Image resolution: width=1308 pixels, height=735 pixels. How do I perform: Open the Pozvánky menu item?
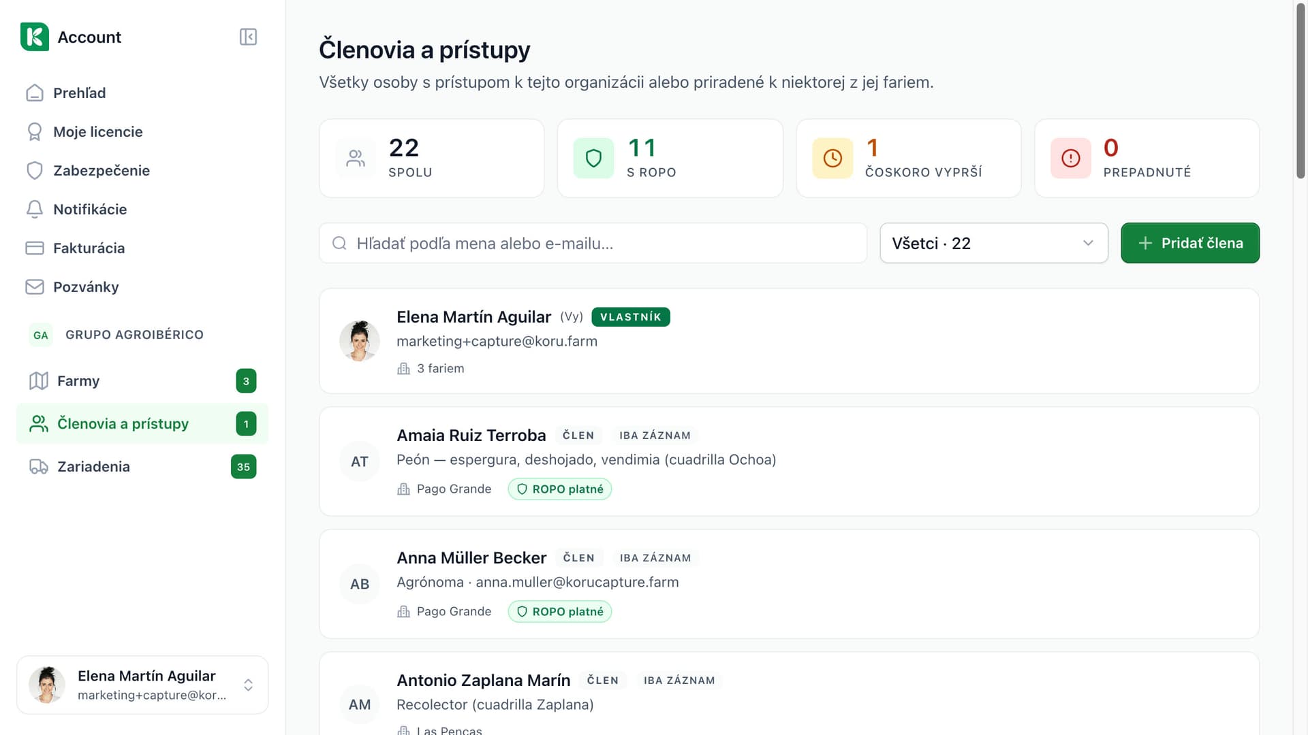(x=142, y=287)
